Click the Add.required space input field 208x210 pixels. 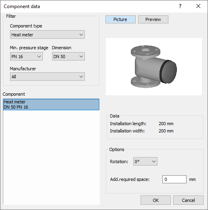pos(174,179)
